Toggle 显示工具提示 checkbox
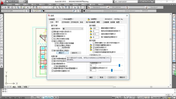The width and height of the screenshot is (176, 99). point(53,41)
